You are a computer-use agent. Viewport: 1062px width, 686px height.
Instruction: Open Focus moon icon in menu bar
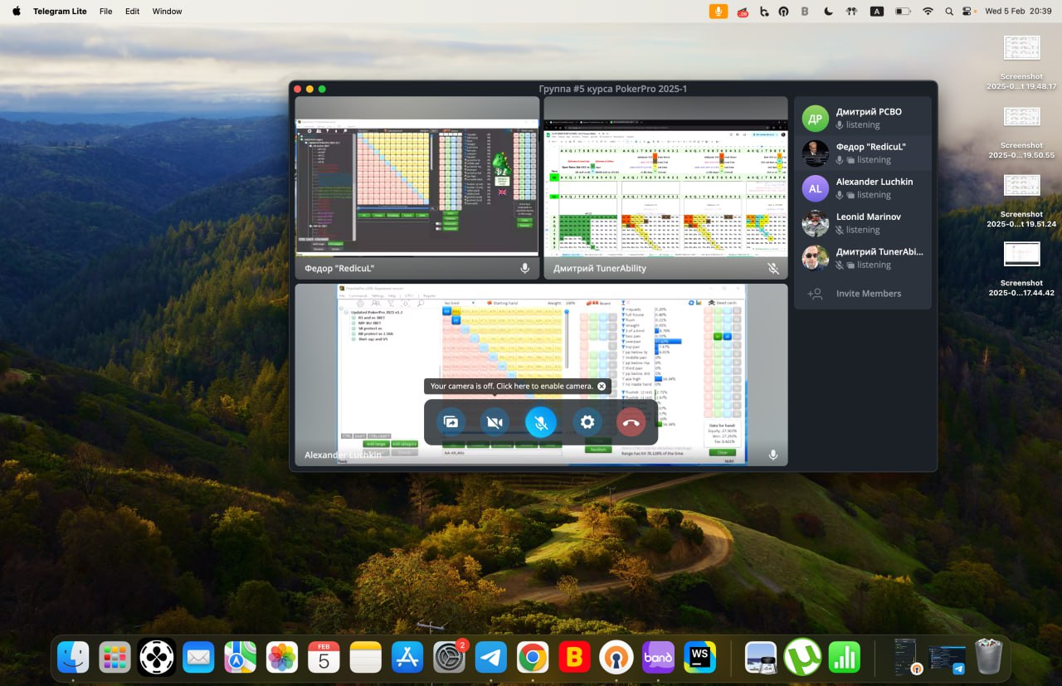coord(828,12)
